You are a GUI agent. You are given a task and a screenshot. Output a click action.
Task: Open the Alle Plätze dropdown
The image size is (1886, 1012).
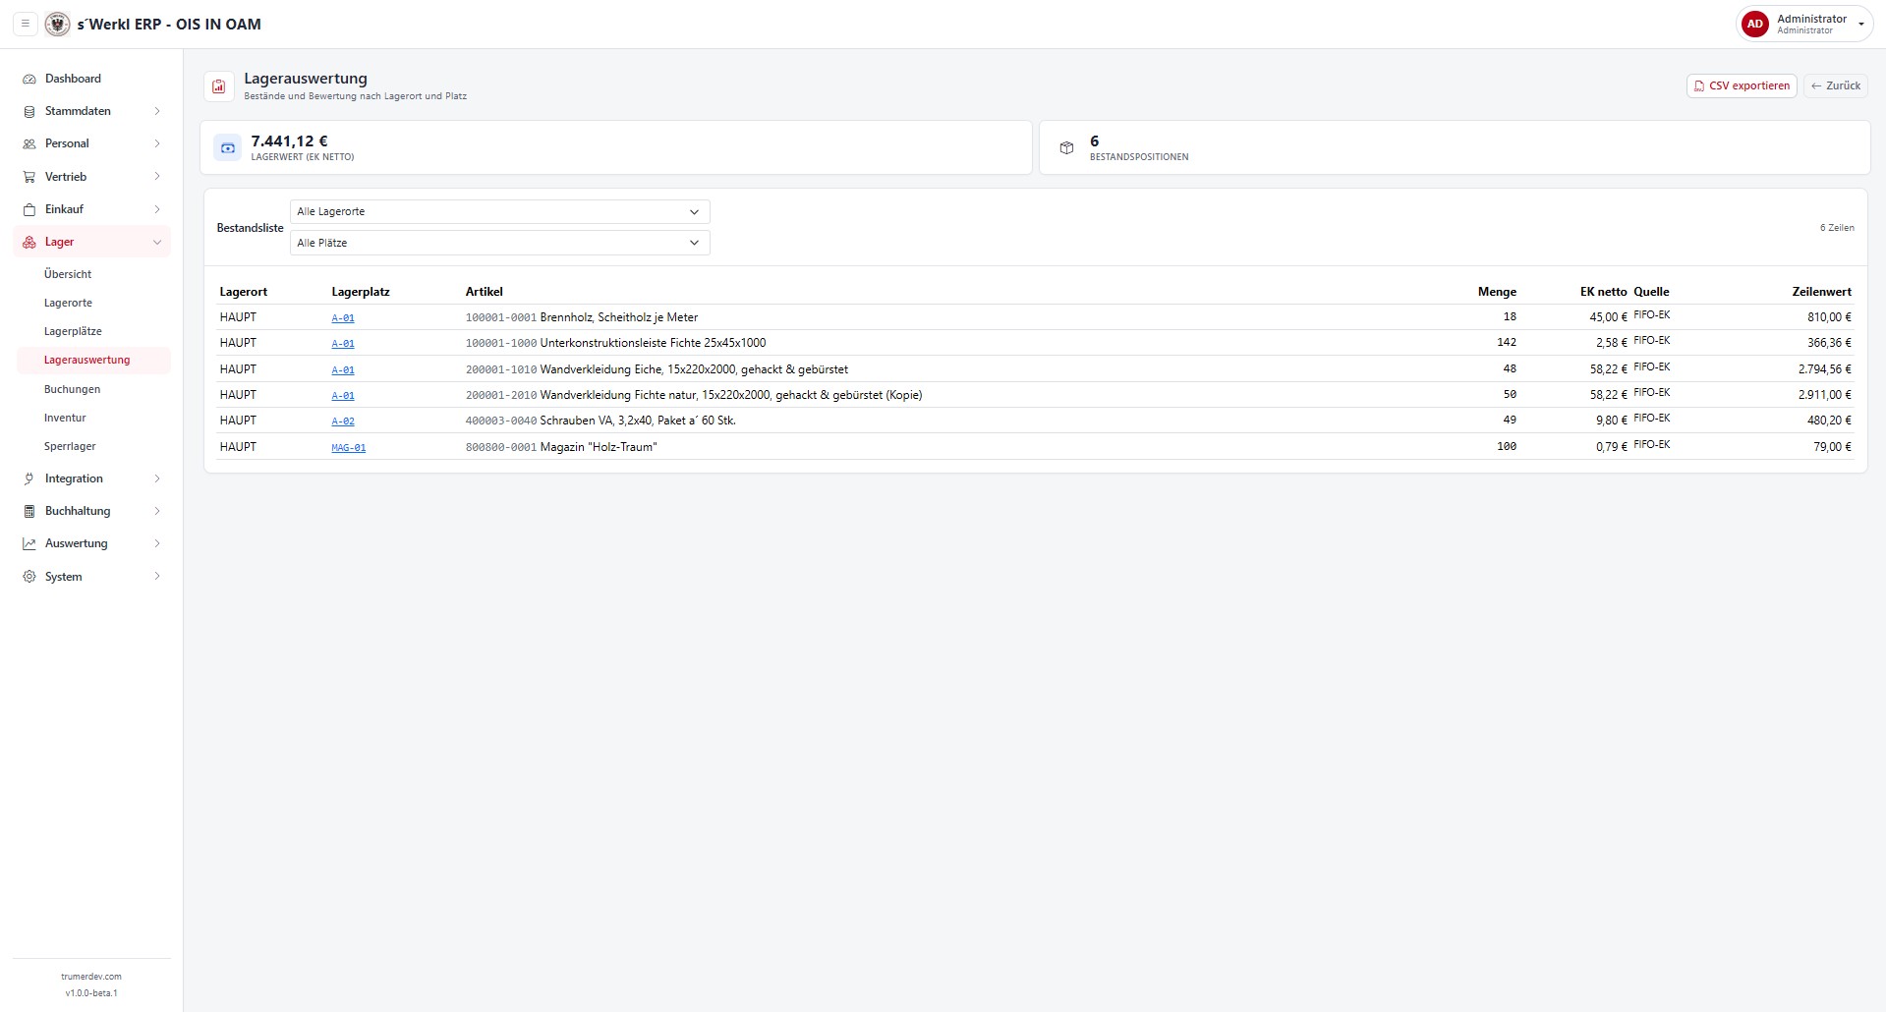499,243
